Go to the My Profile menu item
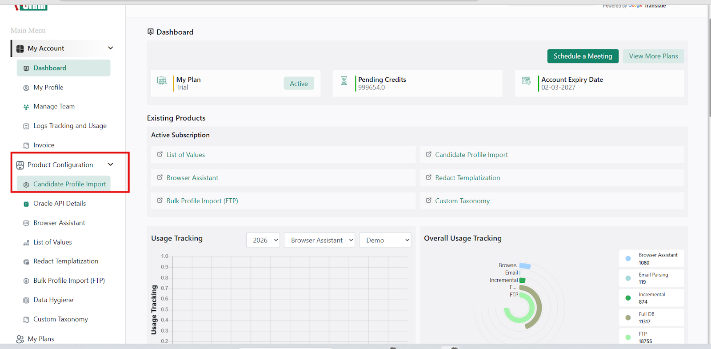 (x=48, y=88)
